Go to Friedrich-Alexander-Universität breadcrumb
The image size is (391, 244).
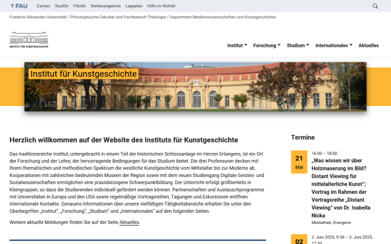coord(38,17)
